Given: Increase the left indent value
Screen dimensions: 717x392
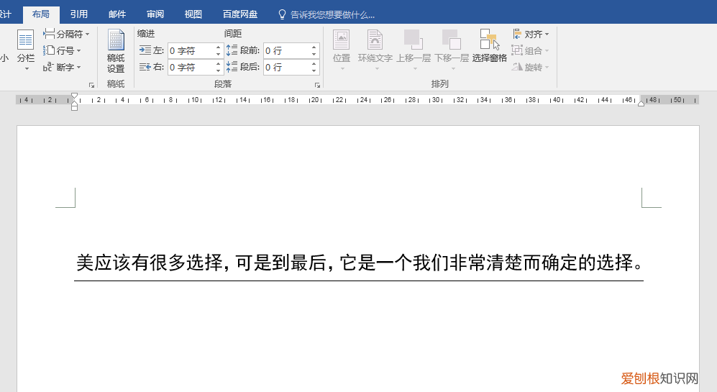Looking at the screenshot, I should coord(218,47).
